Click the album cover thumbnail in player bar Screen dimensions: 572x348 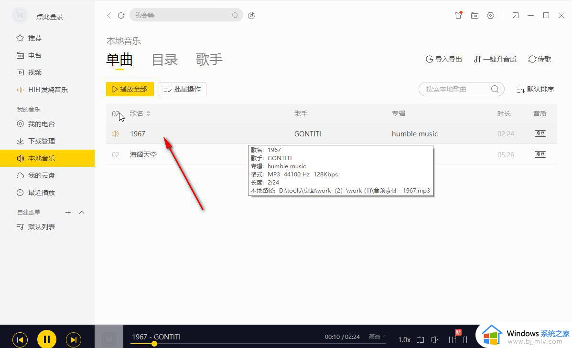(109, 337)
